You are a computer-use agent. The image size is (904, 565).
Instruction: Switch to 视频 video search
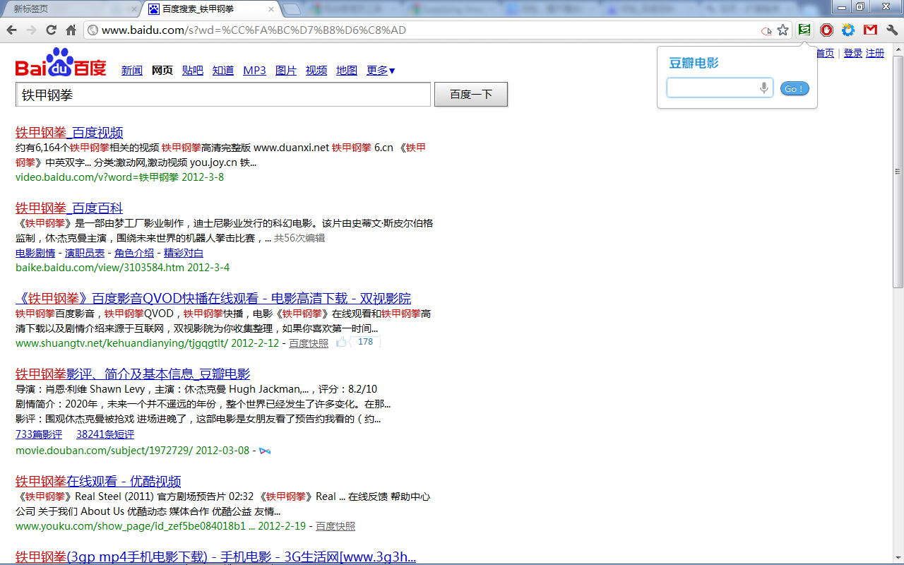click(x=316, y=71)
